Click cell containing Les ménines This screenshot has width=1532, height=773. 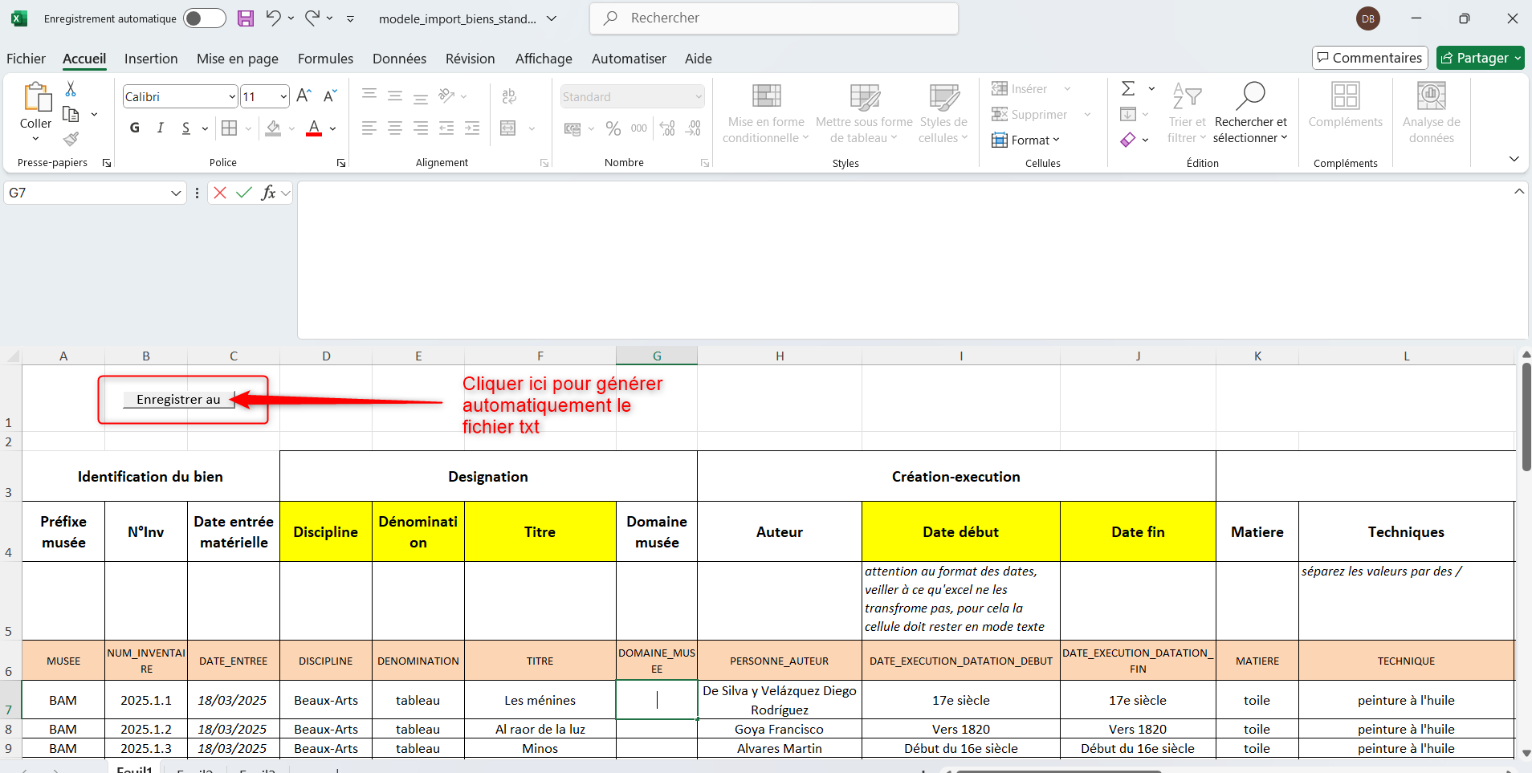540,700
